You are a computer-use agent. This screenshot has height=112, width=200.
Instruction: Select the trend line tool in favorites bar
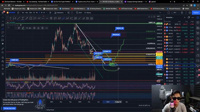(19, 18)
